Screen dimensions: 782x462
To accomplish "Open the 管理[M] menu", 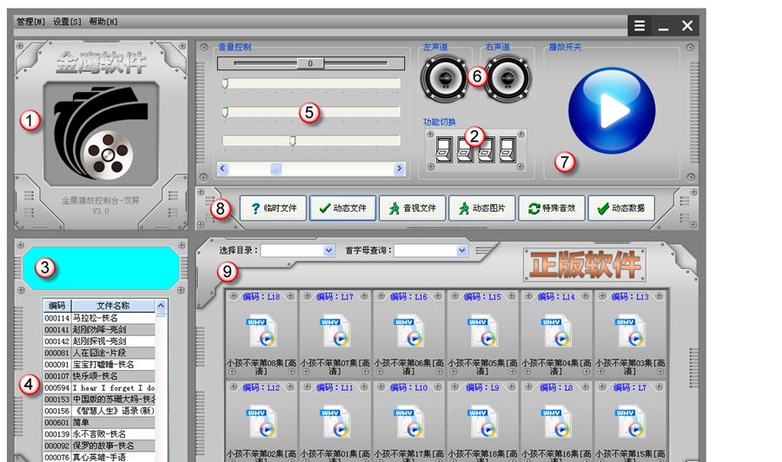I will (x=30, y=22).
